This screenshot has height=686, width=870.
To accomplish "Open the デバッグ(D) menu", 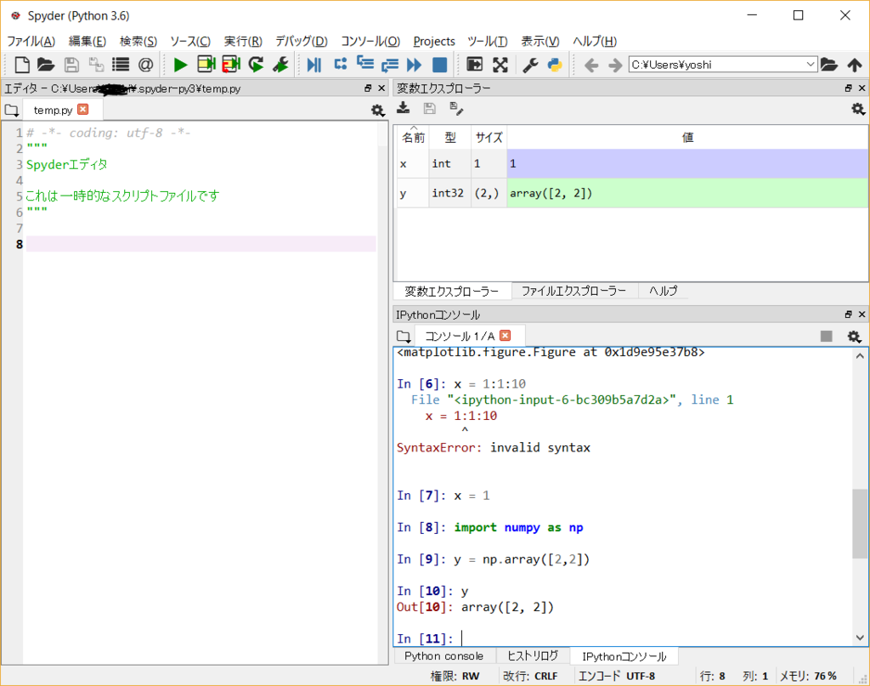I will (302, 41).
